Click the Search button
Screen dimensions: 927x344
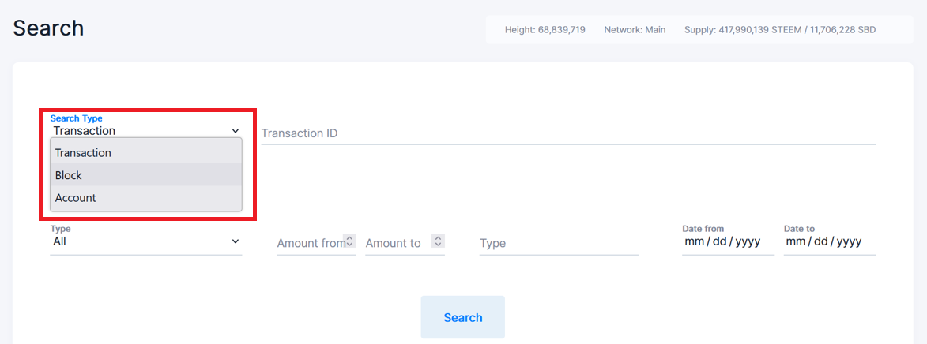463,317
